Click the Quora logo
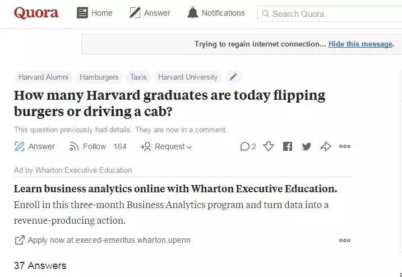The width and height of the screenshot is (402, 277). pos(36,13)
